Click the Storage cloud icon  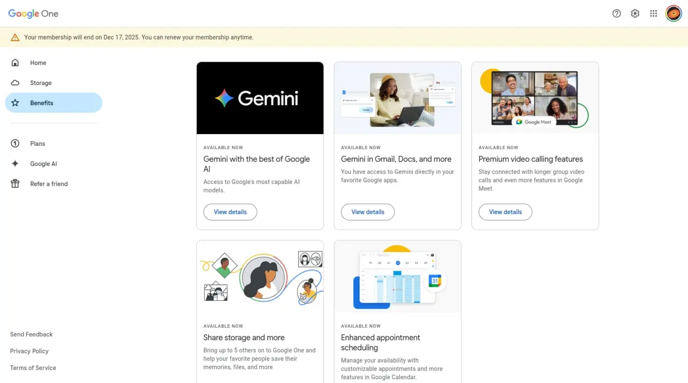(15, 83)
